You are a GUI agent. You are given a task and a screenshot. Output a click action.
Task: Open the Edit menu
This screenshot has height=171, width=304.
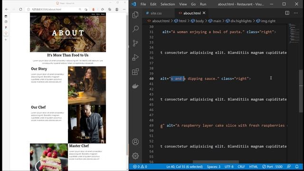pos(153,4)
